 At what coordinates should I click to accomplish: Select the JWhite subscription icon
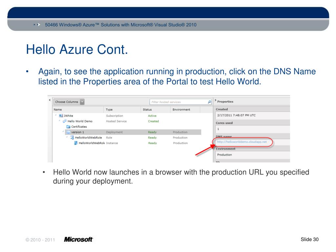[61, 116]
